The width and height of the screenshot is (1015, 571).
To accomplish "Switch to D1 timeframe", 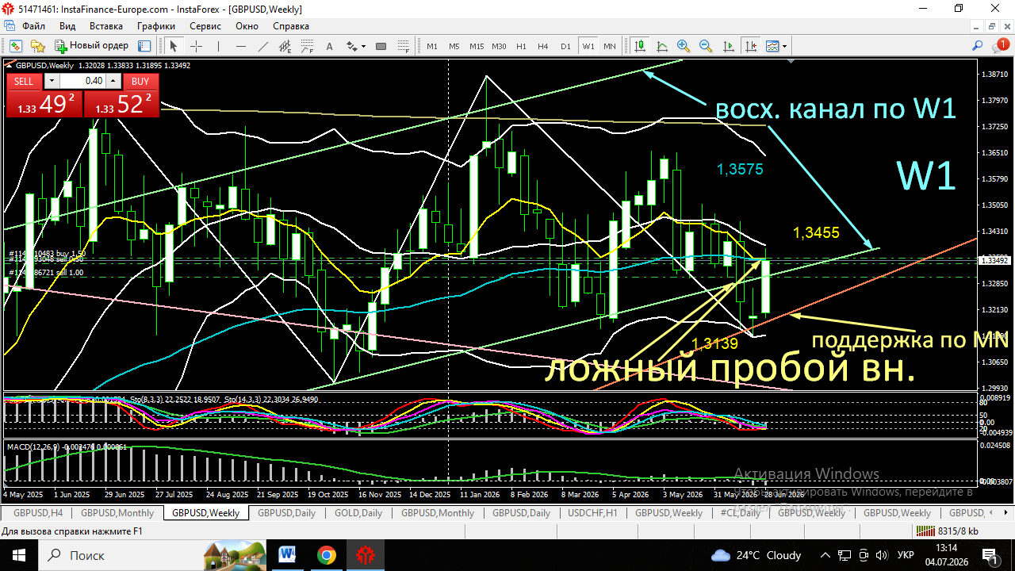I will coord(565,46).
